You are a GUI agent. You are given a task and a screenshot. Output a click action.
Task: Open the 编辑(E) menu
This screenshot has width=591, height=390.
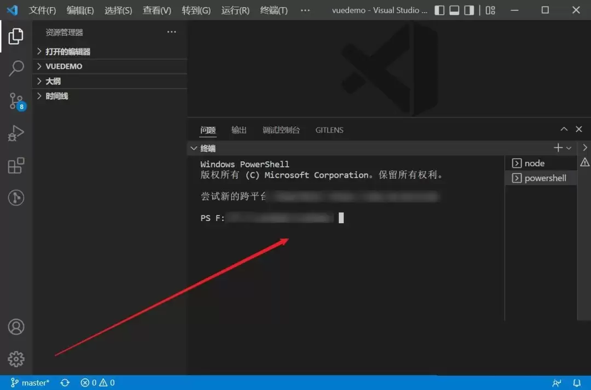pos(80,10)
